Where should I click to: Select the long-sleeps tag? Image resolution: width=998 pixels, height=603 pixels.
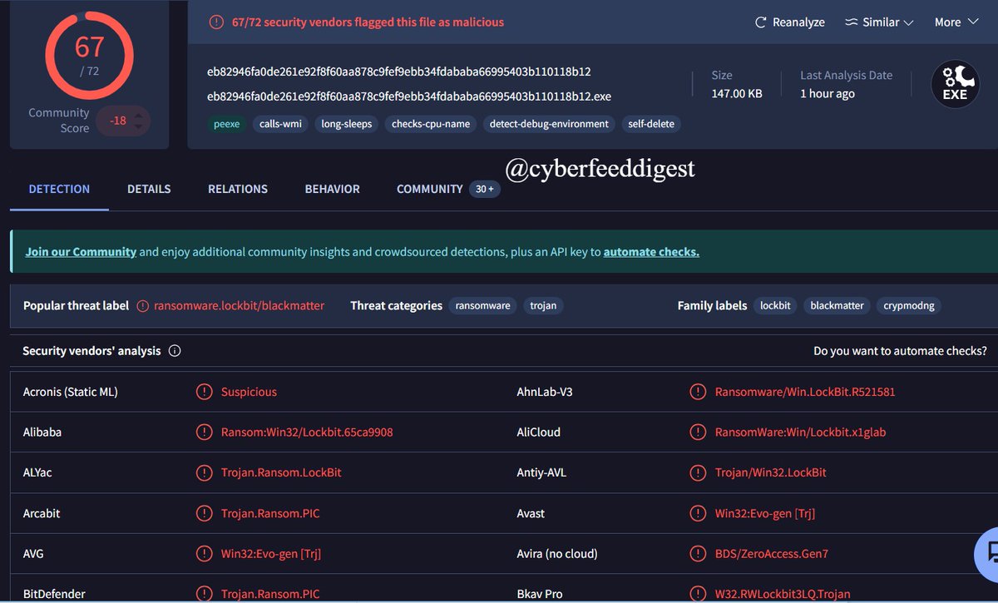pos(347,124)
